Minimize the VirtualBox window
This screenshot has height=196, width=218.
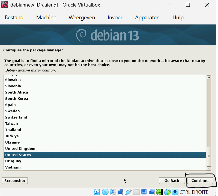(169, 5)
